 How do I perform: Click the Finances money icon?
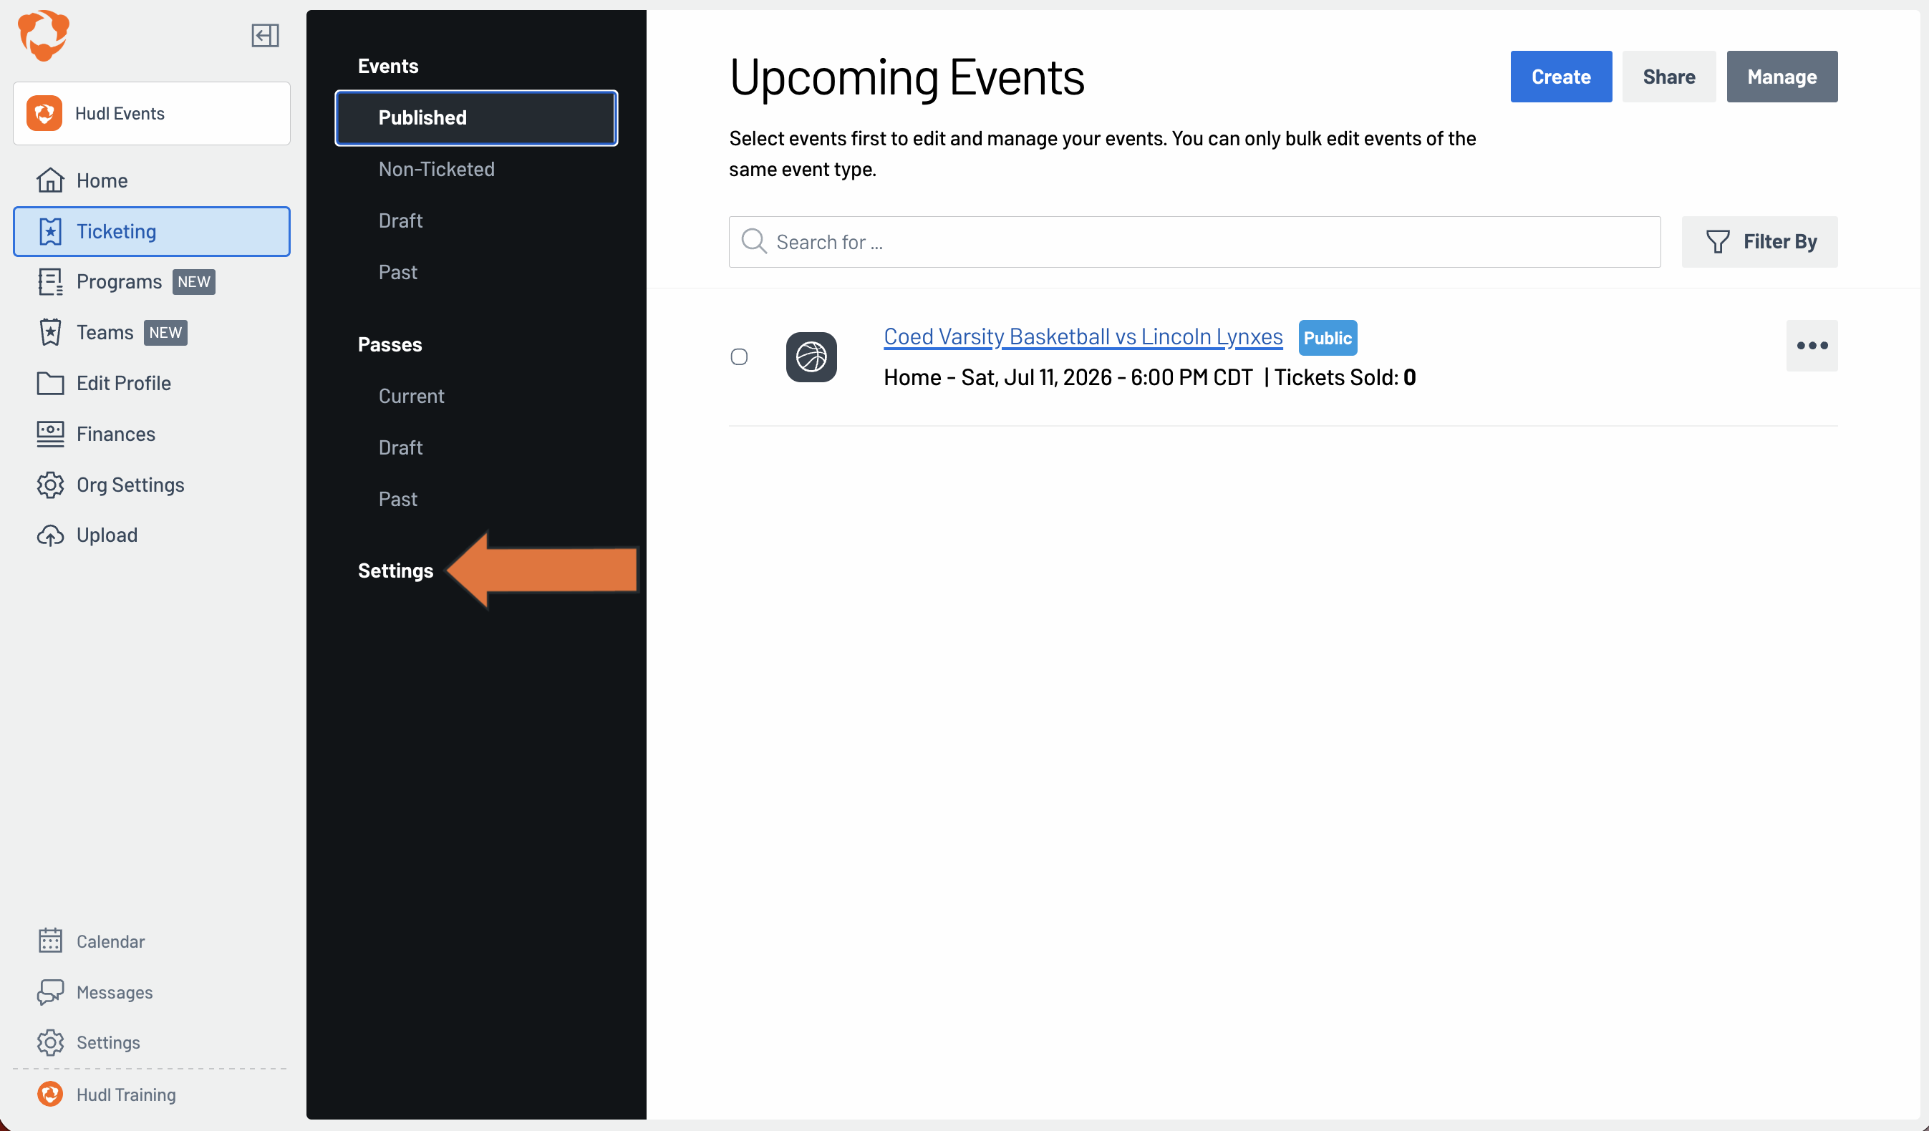click(51, 434)
